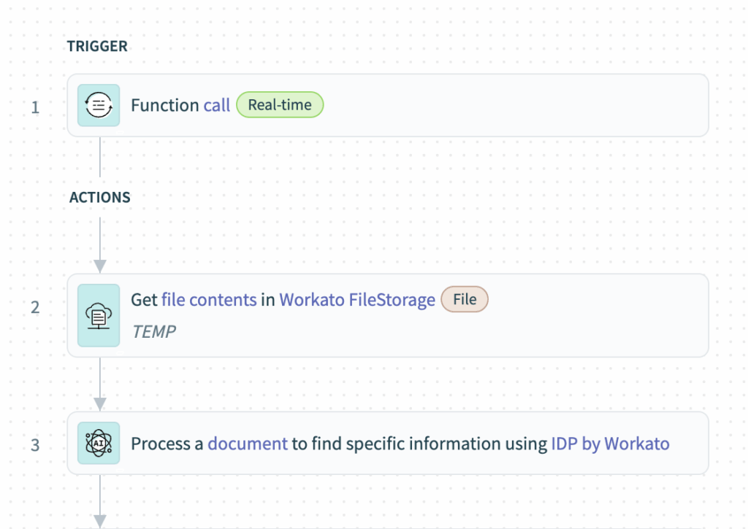The width and height of the screenshot is (748, 529).
Task: Click the ACTIONS section heading
Action: coord(99,197)
